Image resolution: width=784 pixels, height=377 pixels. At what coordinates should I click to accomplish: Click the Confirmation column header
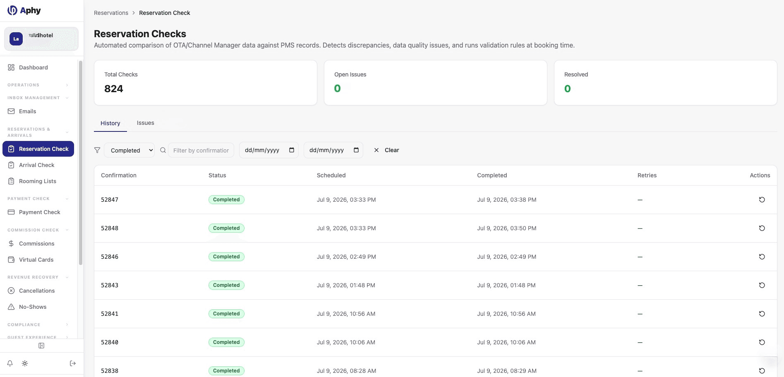[119, 175]
